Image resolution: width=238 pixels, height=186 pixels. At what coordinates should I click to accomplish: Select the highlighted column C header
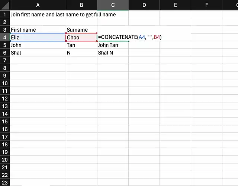113,5
